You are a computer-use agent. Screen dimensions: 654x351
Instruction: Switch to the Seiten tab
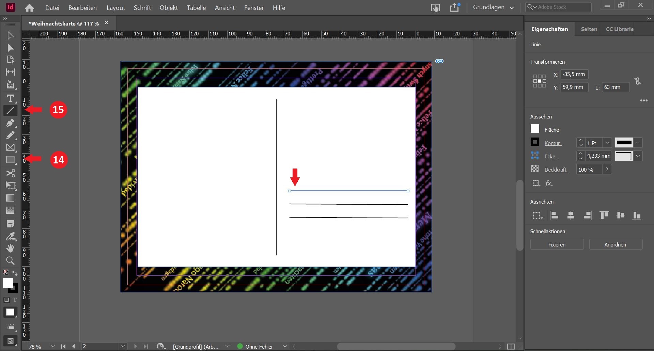coord(589,29)
